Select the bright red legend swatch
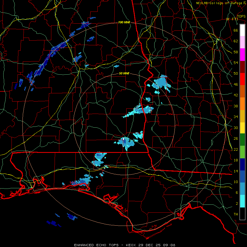Image resolution: width=247 pixels, height=247 pixels. click(242, 79)
